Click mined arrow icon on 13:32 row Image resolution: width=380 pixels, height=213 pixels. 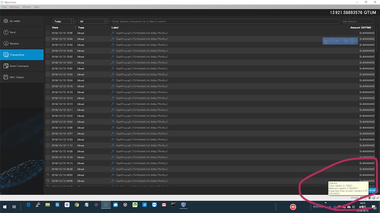click(113, 57)
